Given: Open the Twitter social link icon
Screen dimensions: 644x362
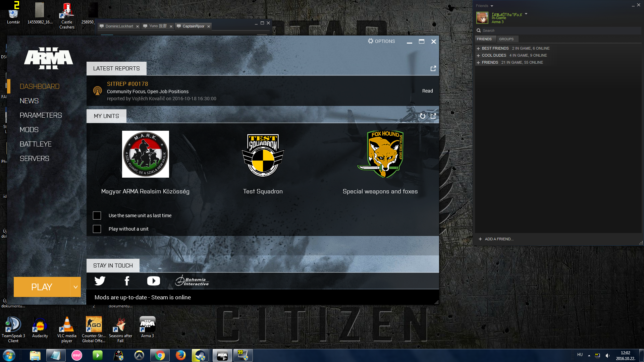Looking at the screenshot, I should coord(100,281).
